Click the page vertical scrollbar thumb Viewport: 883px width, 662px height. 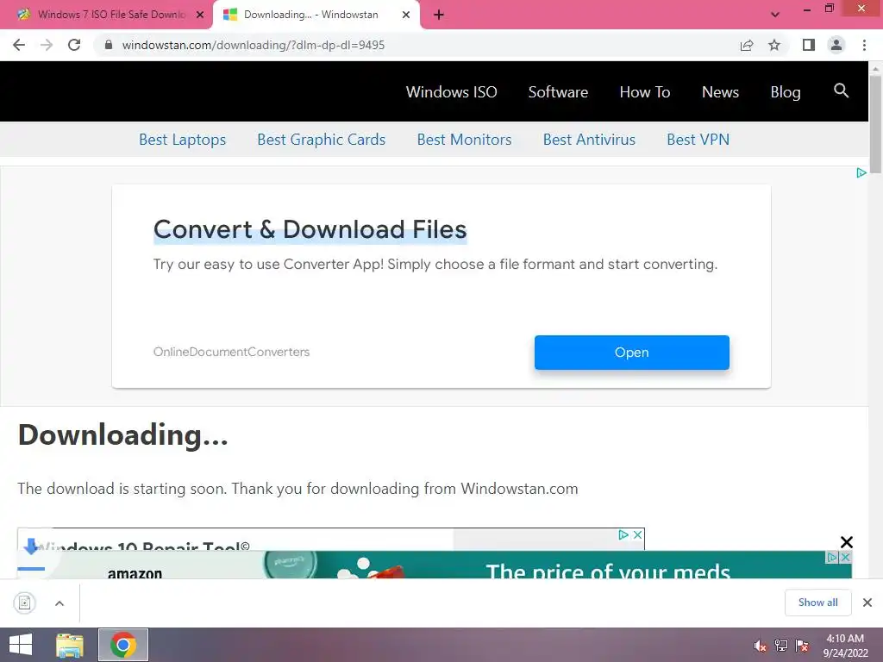tap(875, 124)
